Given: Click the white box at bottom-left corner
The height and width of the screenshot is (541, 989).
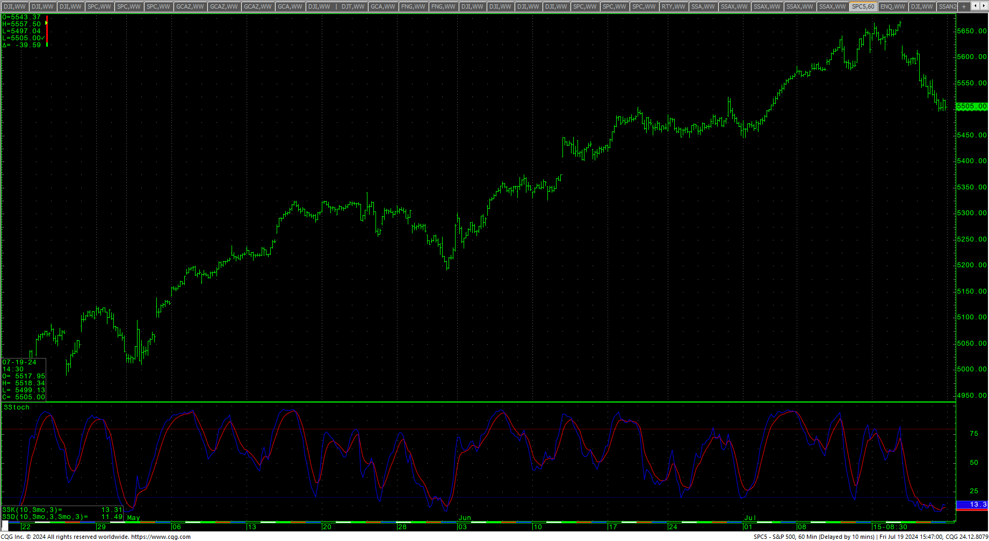Looking at the screenshot, I should pos(5,527).
